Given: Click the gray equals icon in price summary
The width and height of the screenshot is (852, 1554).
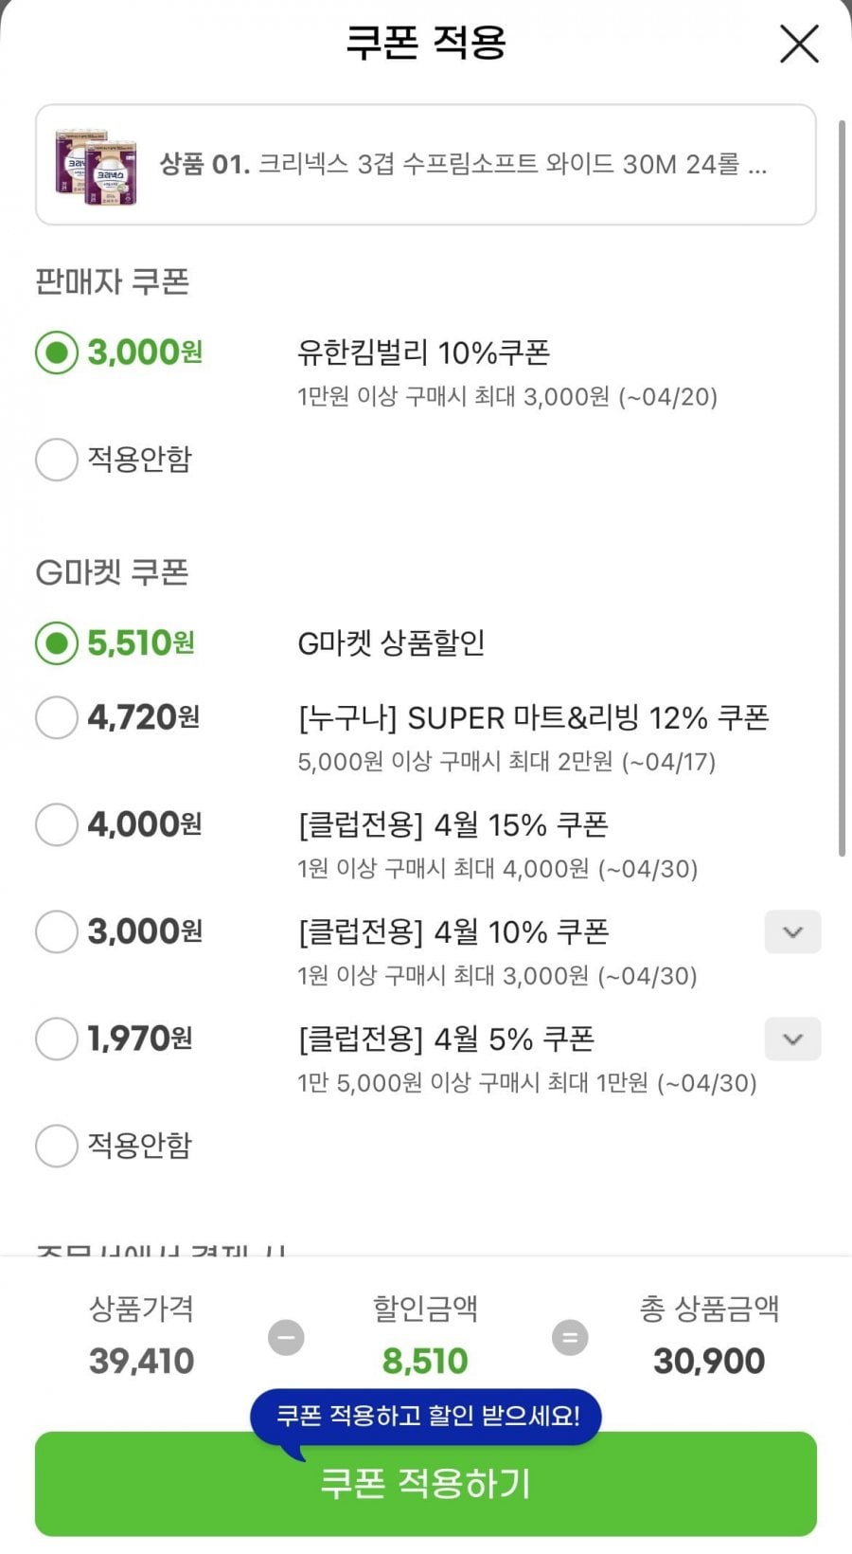Looking at the screenshot, I should click(570, 1338).
